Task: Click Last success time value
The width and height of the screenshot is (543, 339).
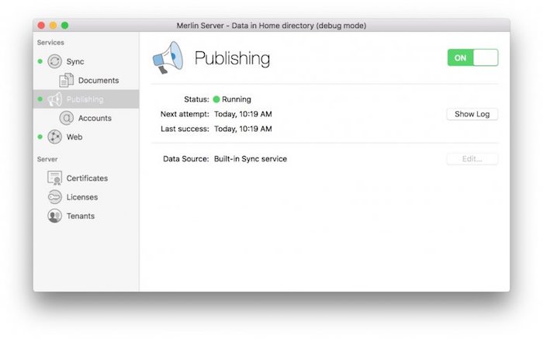Action: click(243, 129)
